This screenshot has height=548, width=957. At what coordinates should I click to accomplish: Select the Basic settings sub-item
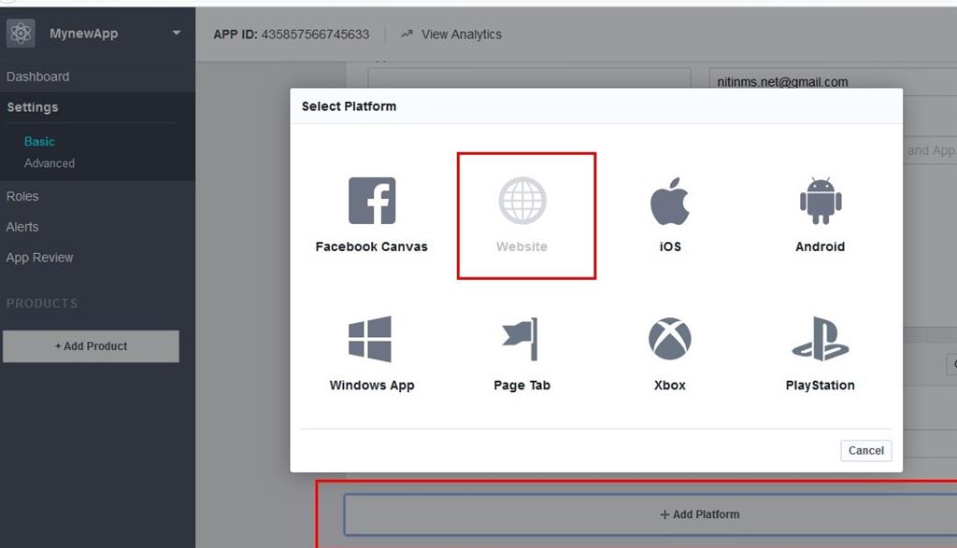pyautogui.click(x=39, y=141)
